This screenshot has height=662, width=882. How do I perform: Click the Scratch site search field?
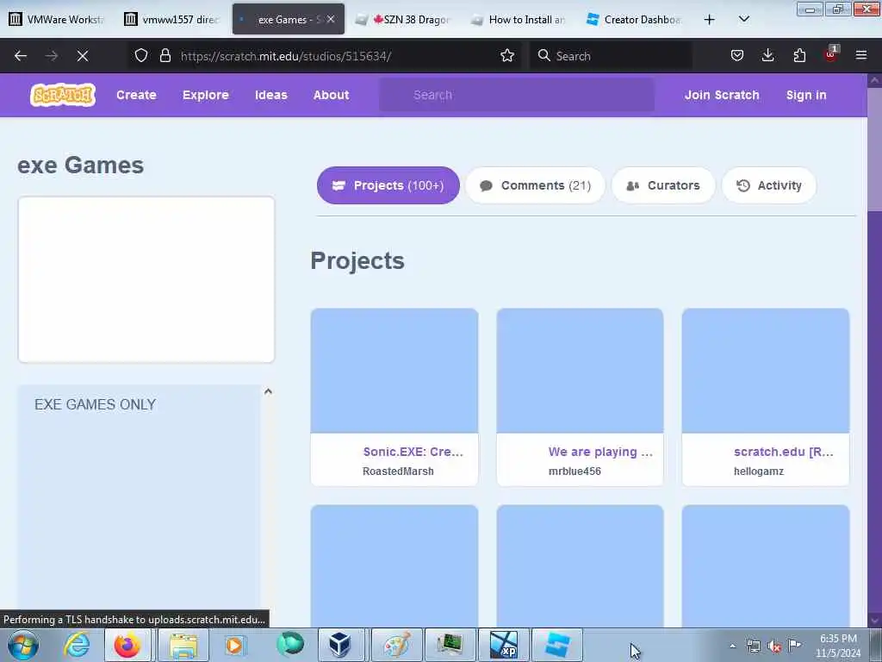tap(517, 95)
